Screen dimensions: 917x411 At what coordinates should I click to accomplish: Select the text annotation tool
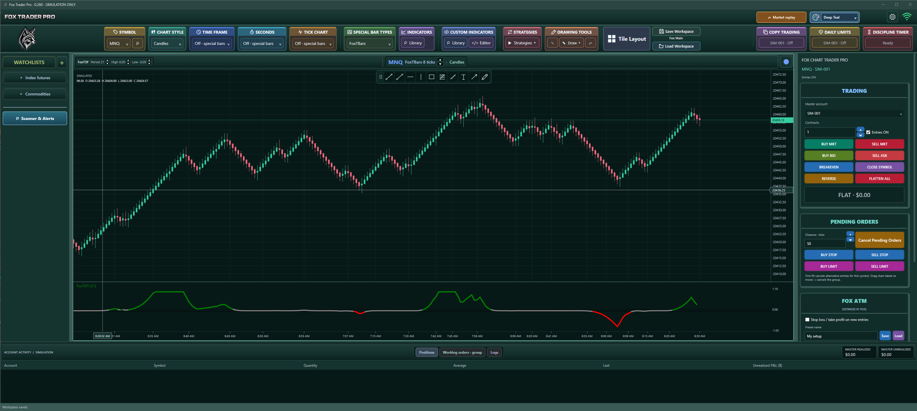point(464,77)
